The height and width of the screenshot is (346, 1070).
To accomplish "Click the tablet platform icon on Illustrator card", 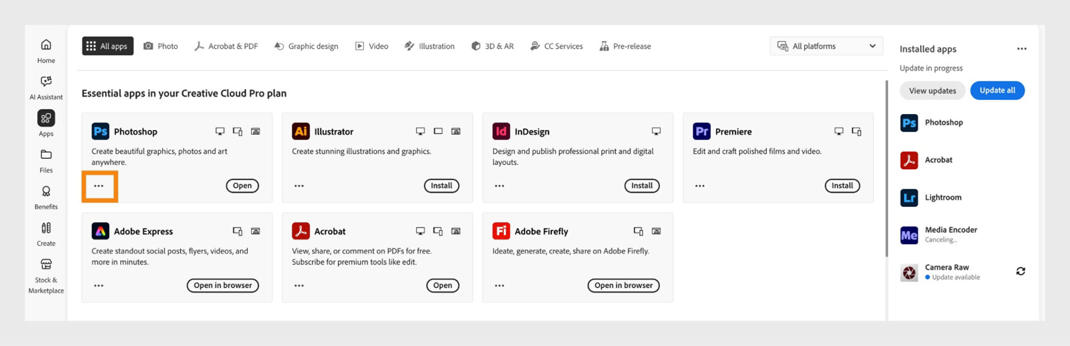I will 438,131.
